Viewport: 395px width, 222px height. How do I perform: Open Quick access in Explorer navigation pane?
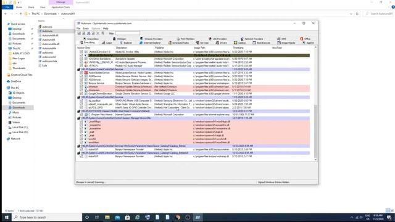[18, 24]
